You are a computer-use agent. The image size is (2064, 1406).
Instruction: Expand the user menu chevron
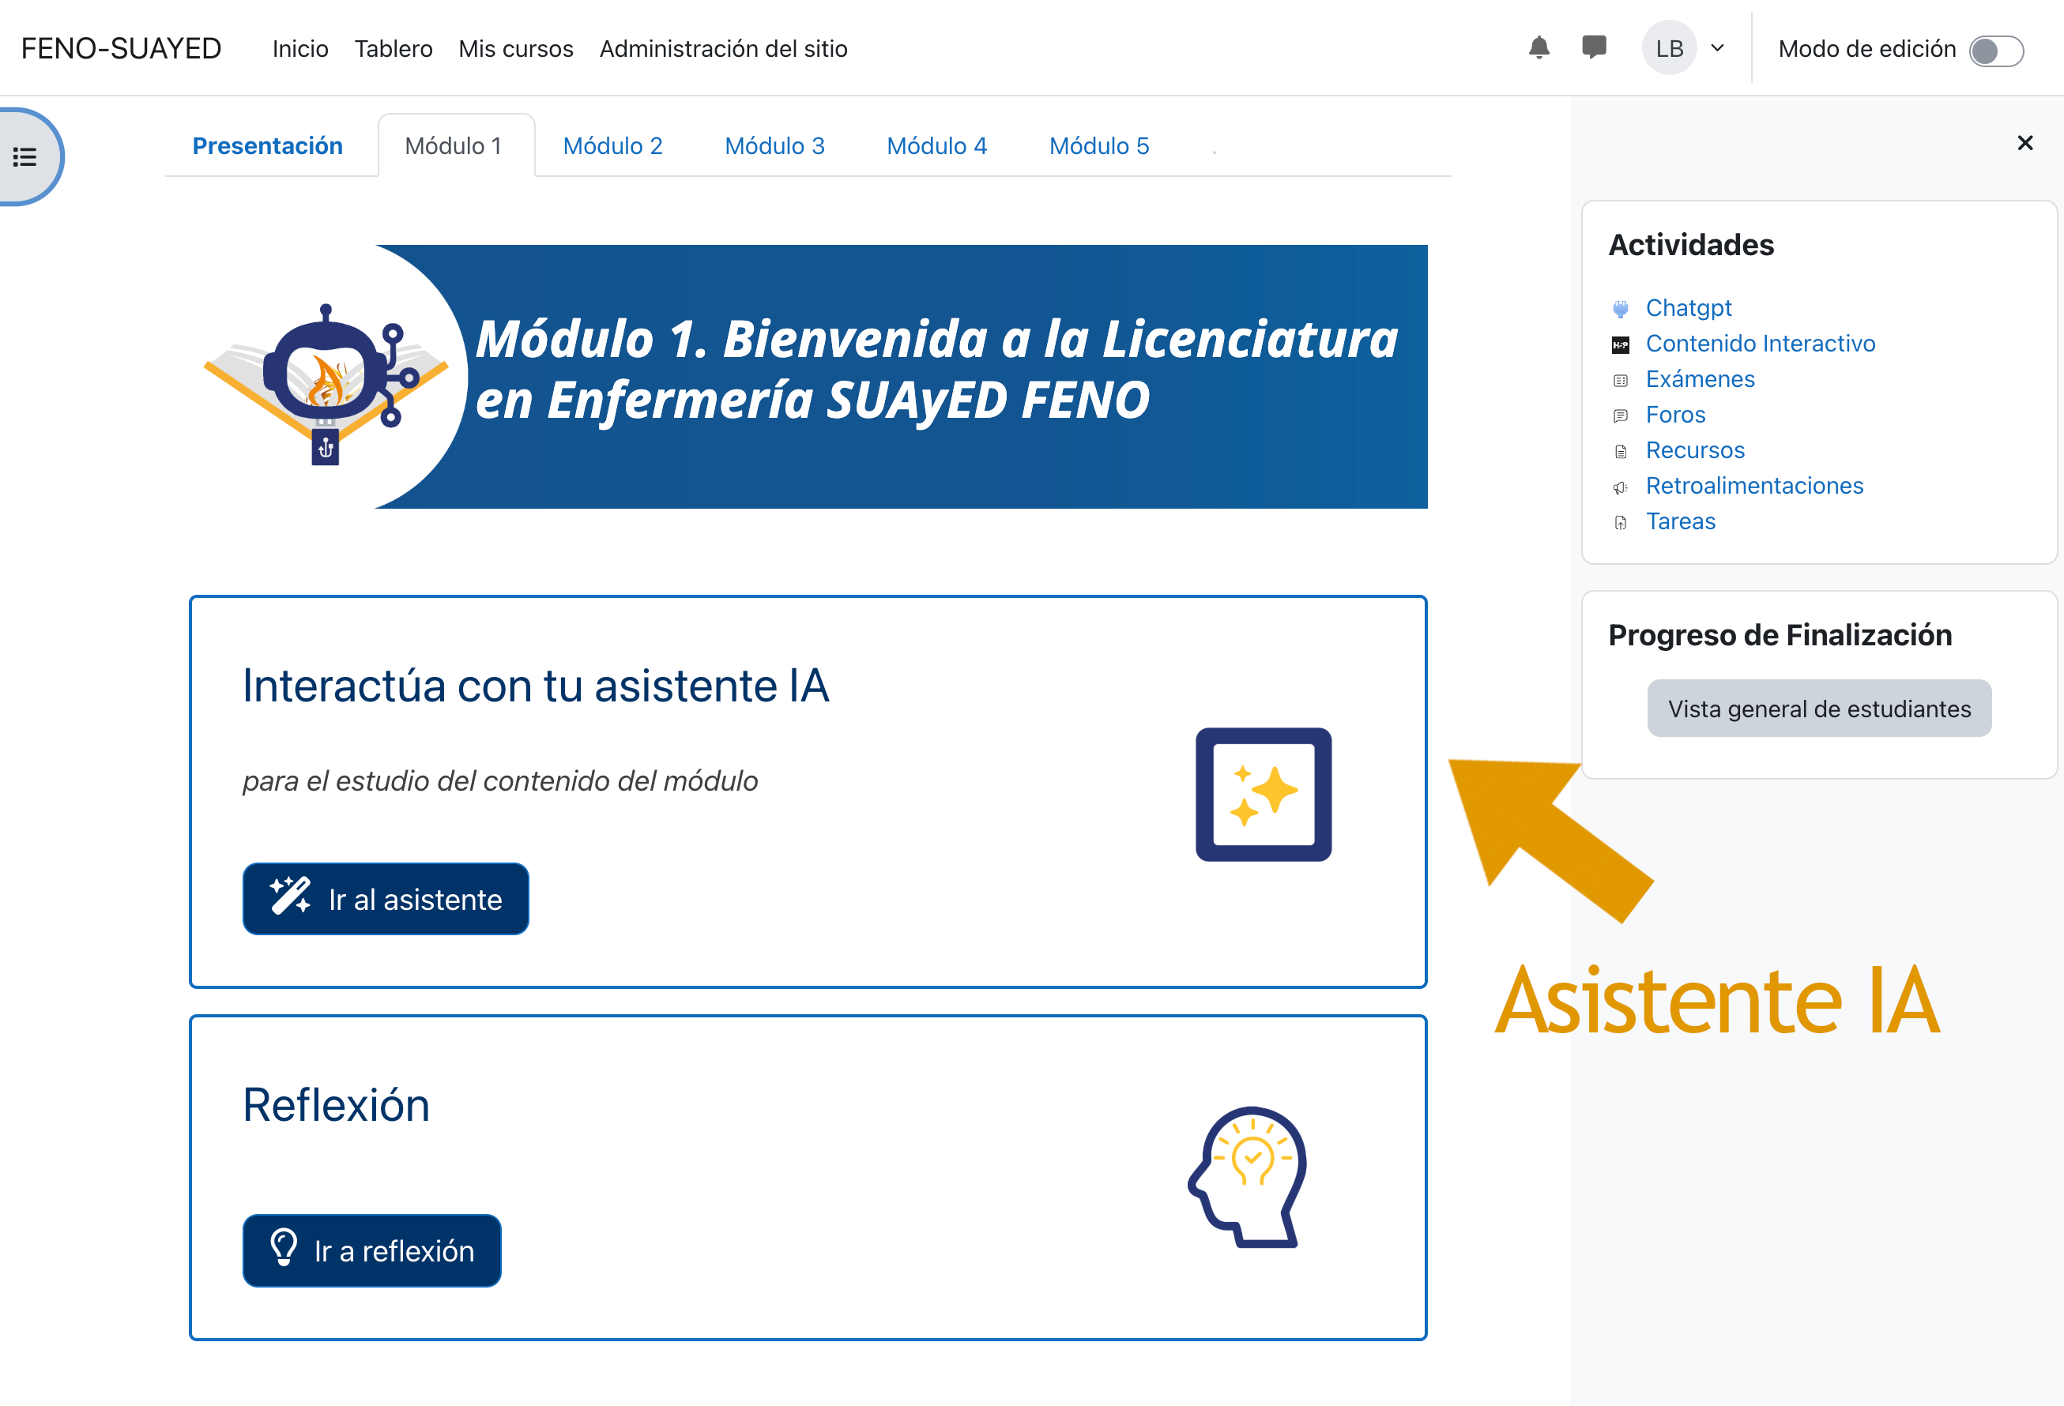click(1718, 48)
